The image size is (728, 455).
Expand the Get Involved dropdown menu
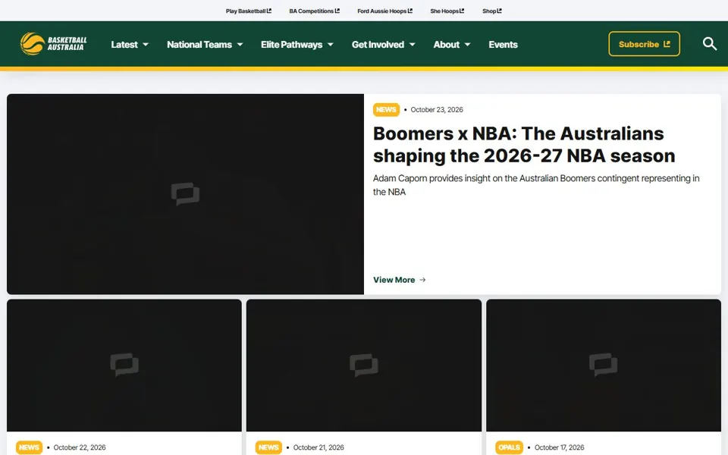(x=383, y=45)
